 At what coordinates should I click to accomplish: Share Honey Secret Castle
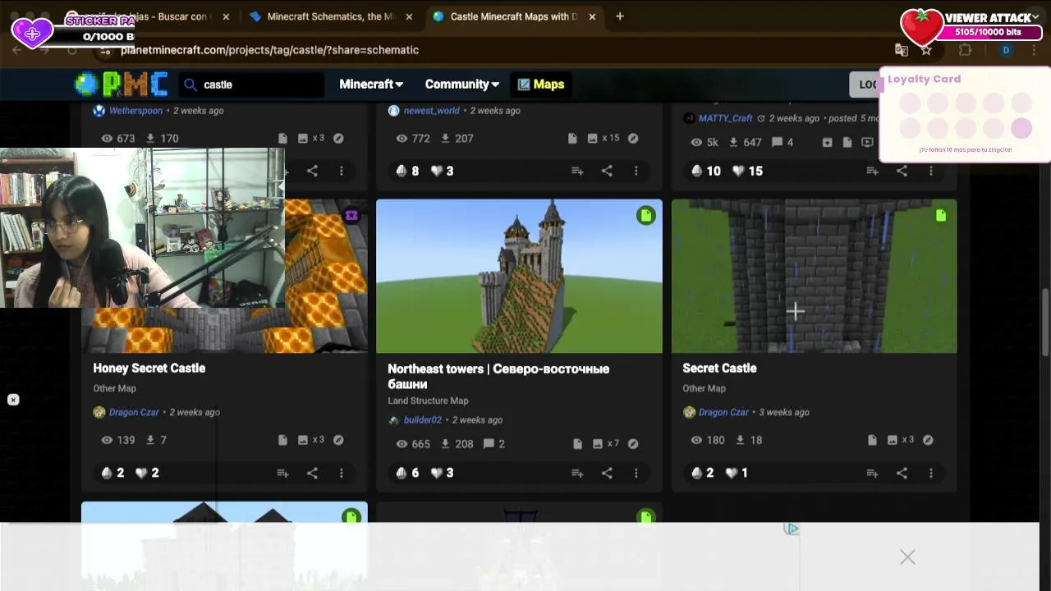click(312, 473)
